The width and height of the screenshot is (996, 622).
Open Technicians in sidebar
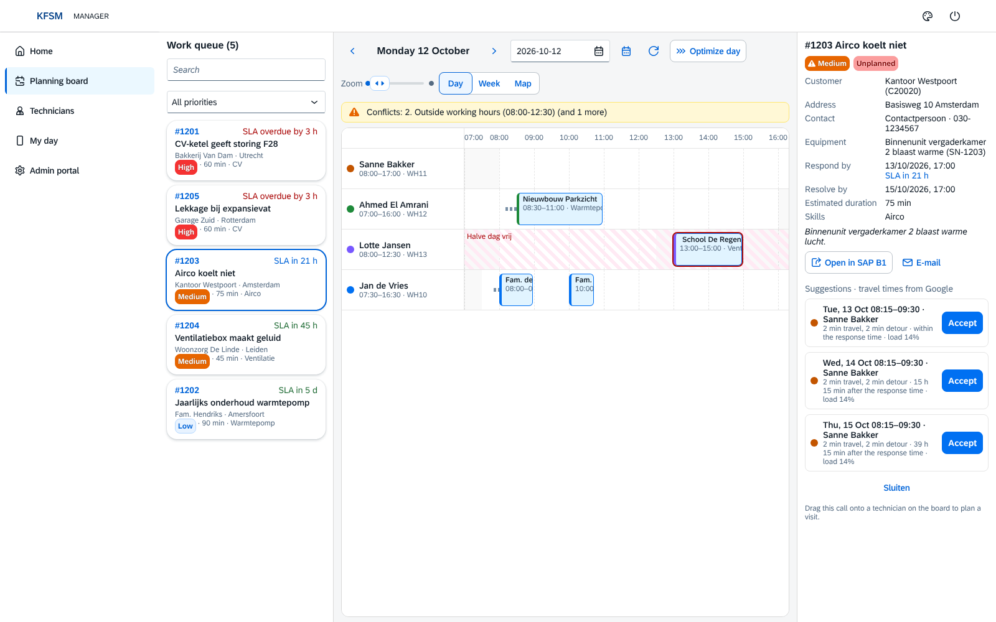80,111
